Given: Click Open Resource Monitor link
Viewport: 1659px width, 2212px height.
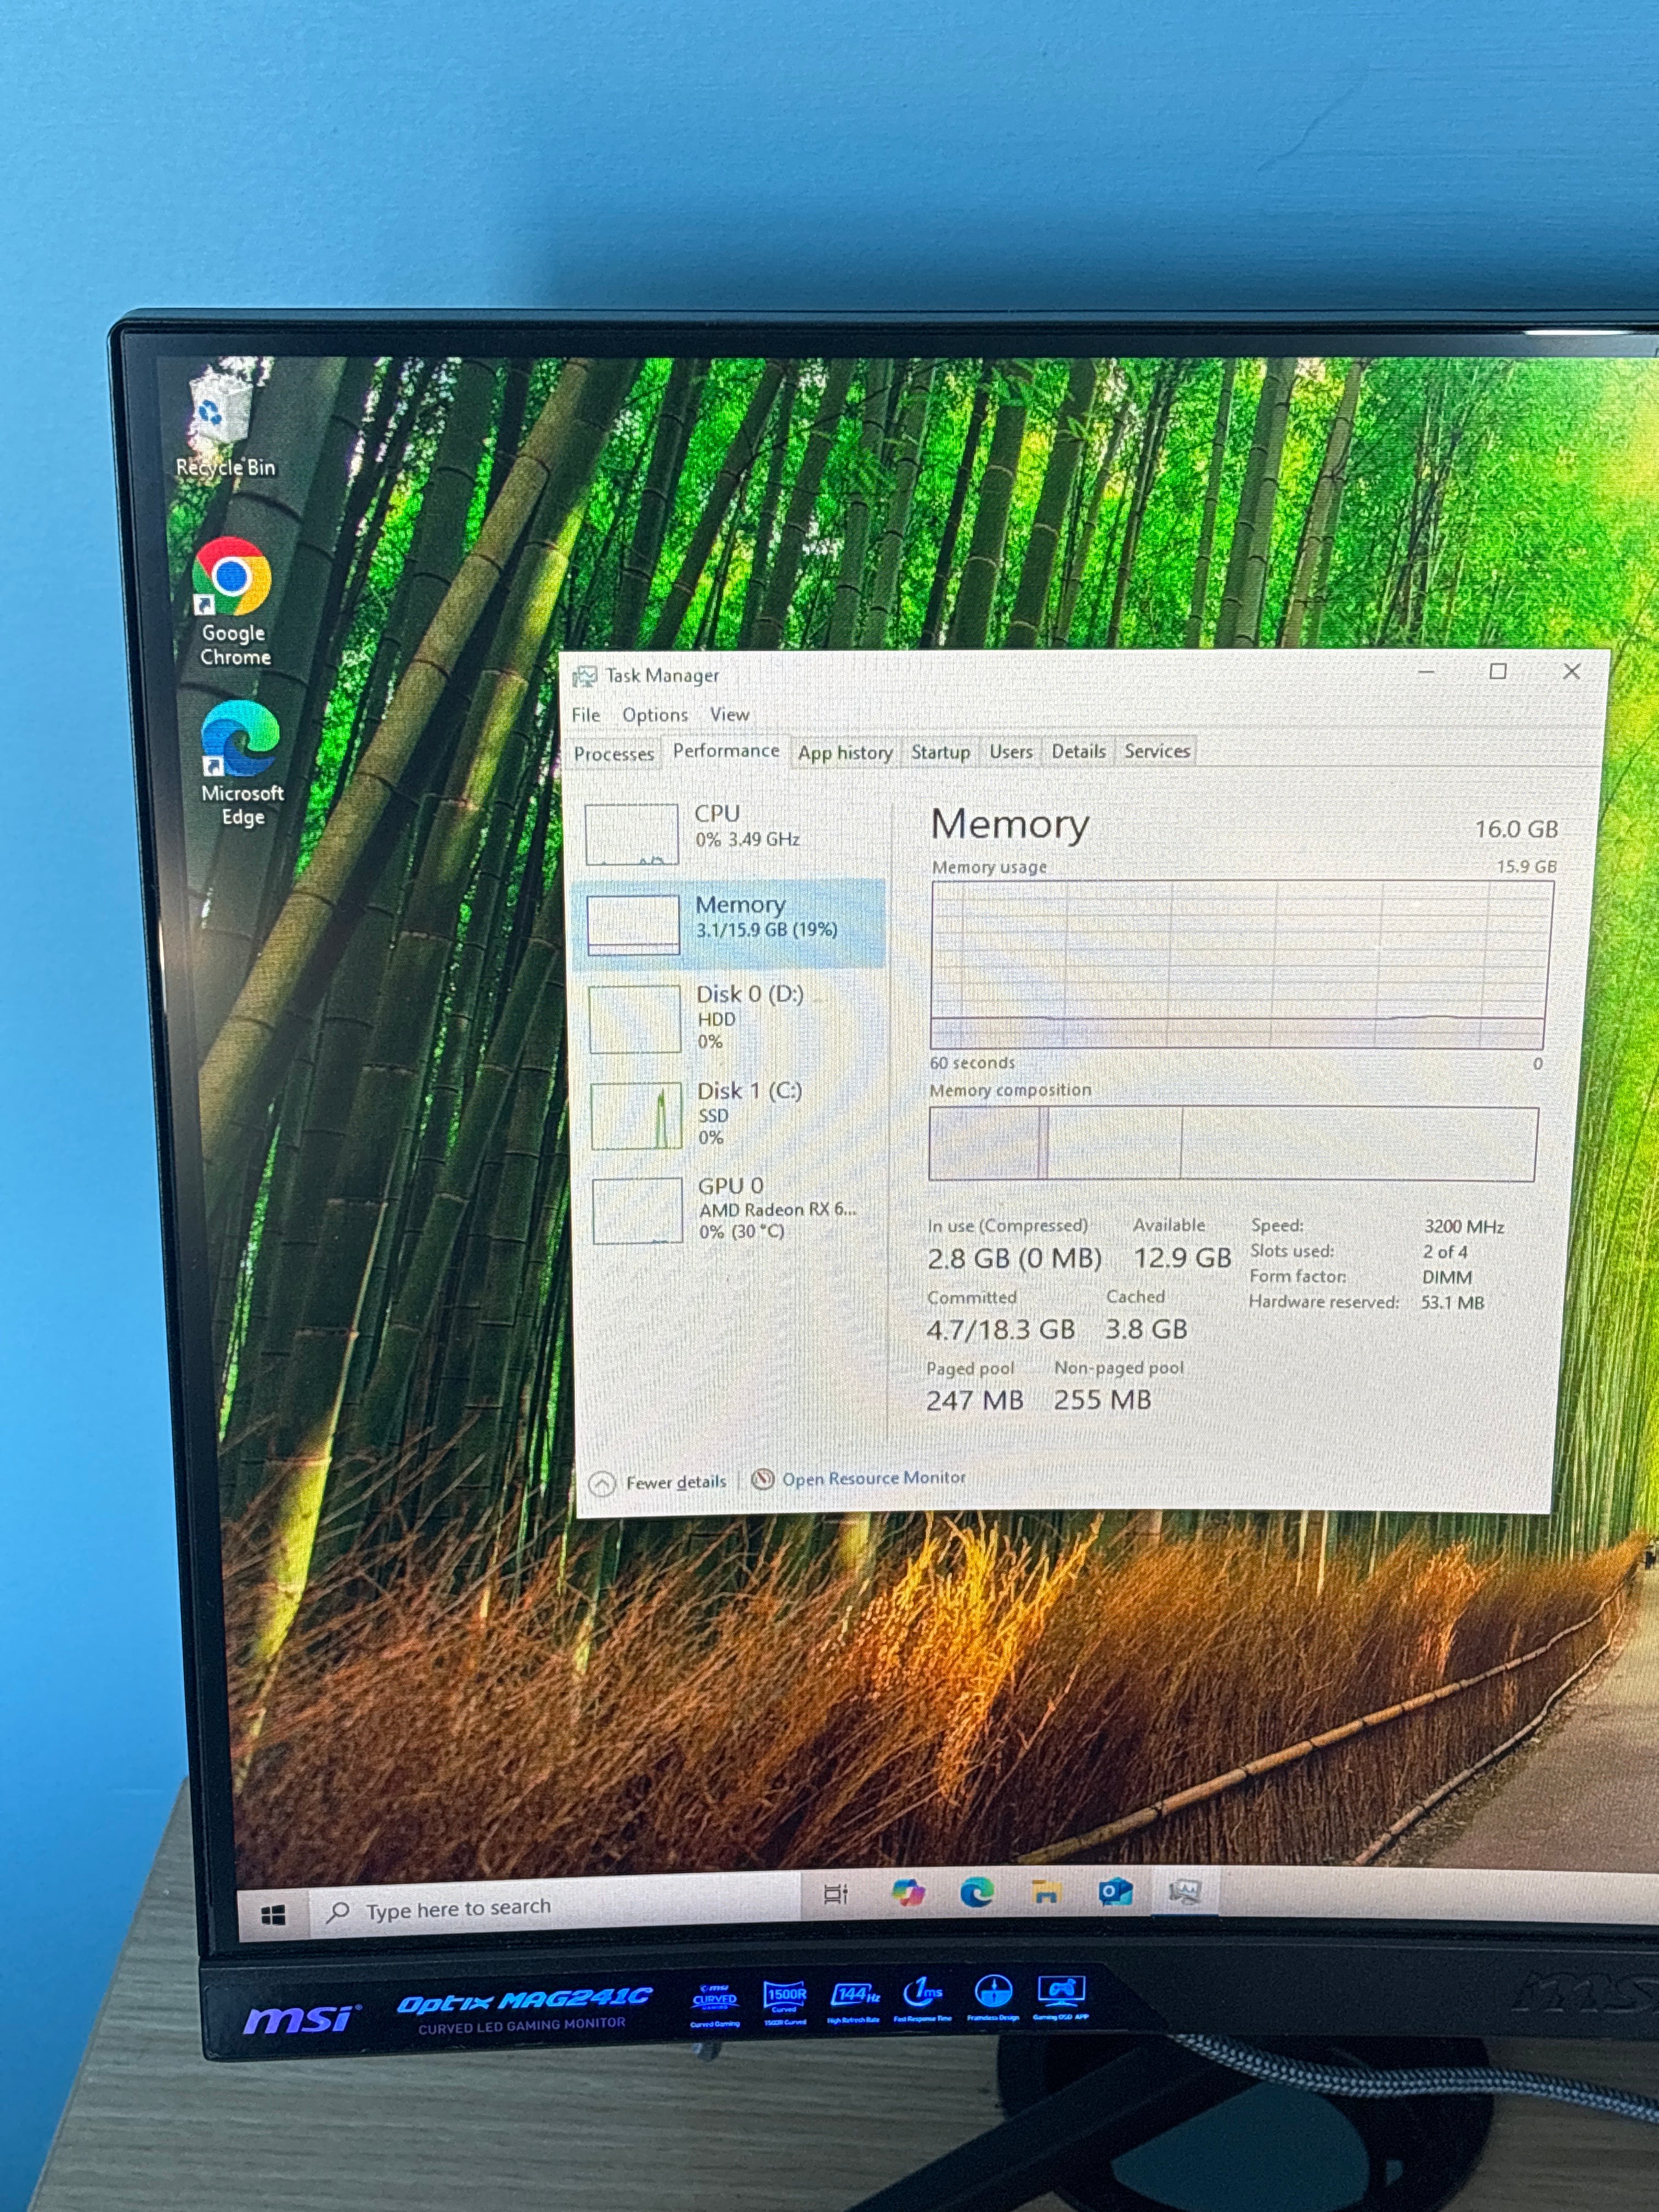Looking at the screenshot, I should (859, 1478).
